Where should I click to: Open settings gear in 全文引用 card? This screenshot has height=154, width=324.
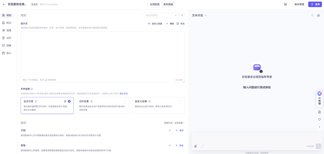coord(65,101)
